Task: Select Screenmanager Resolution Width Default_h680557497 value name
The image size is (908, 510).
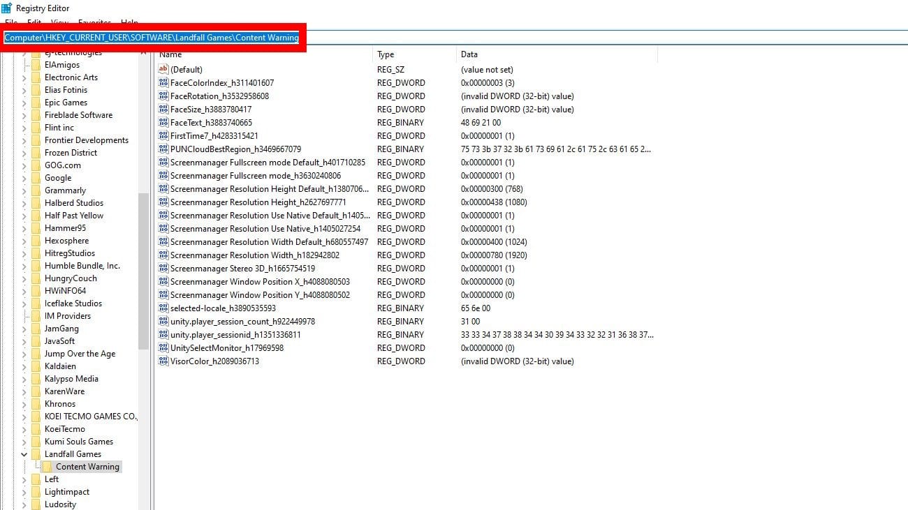Action: pyautogui.click(x=269, y=242)
